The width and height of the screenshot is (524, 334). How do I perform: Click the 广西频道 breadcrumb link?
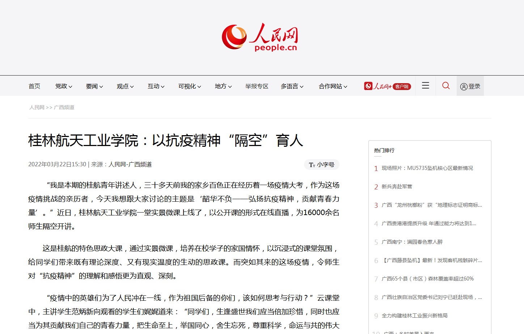coord(64,107)
